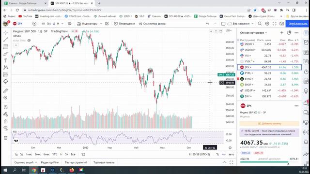This screenshot has width=310, height=174.
Task: Toggle magnet mode in left toolbar
Action: (x=5, y=107)
